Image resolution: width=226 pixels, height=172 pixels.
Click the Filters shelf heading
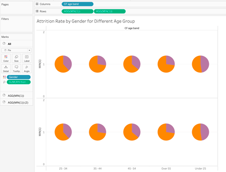point(5,19)
